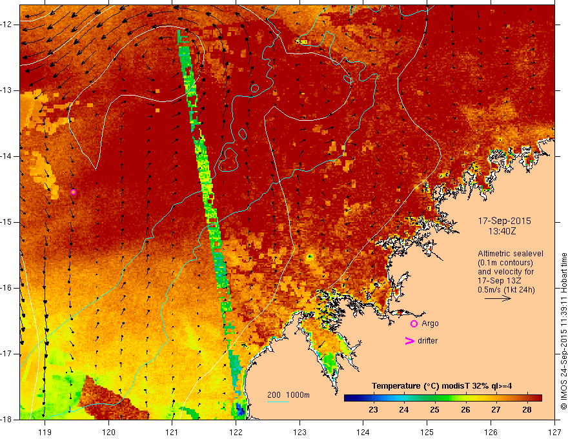Click the 'Temperature (°C) modisT 32% ql>=4' title

(441, 386)
